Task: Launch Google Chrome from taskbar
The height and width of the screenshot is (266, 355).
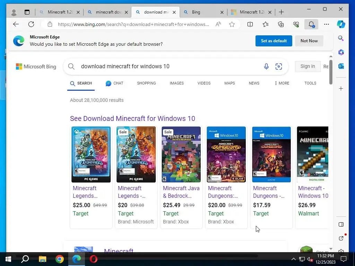Action: click(x=60, y=259)
